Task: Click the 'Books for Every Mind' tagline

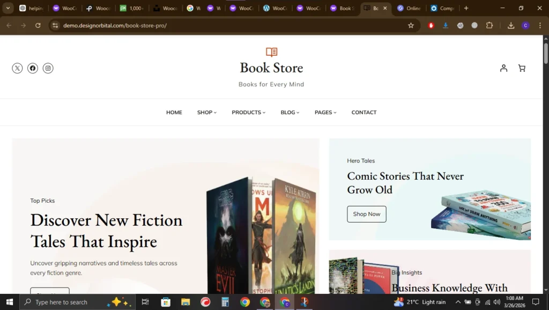Action: tap(271, 84)
